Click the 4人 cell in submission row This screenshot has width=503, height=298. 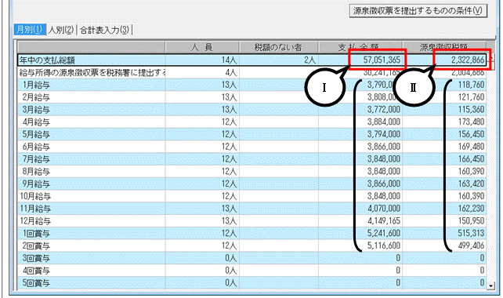point(230,72)
